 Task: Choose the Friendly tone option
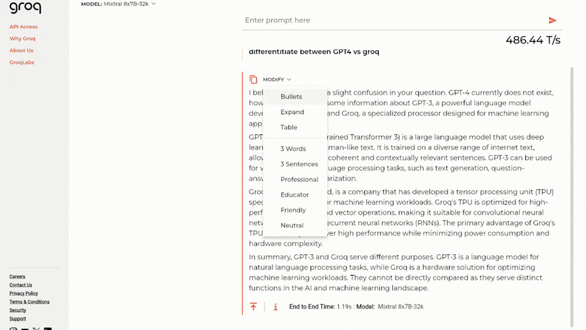pos(293,210)
